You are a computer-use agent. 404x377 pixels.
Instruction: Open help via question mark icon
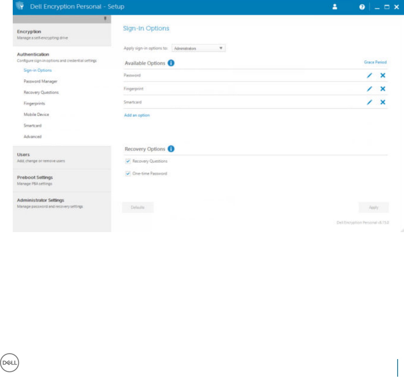(362, 7)
